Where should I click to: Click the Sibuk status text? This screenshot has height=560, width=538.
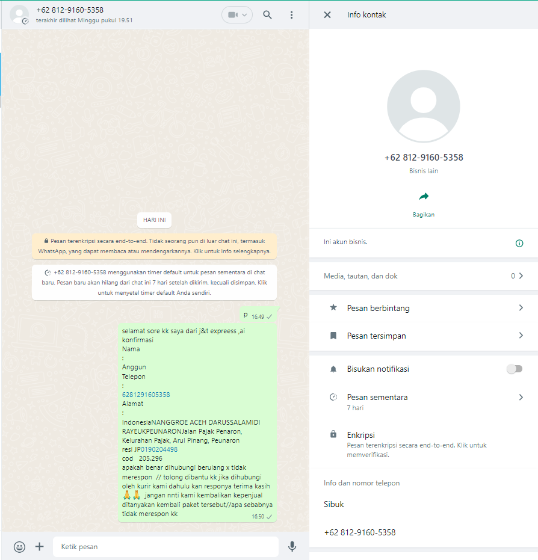[333, 504]
